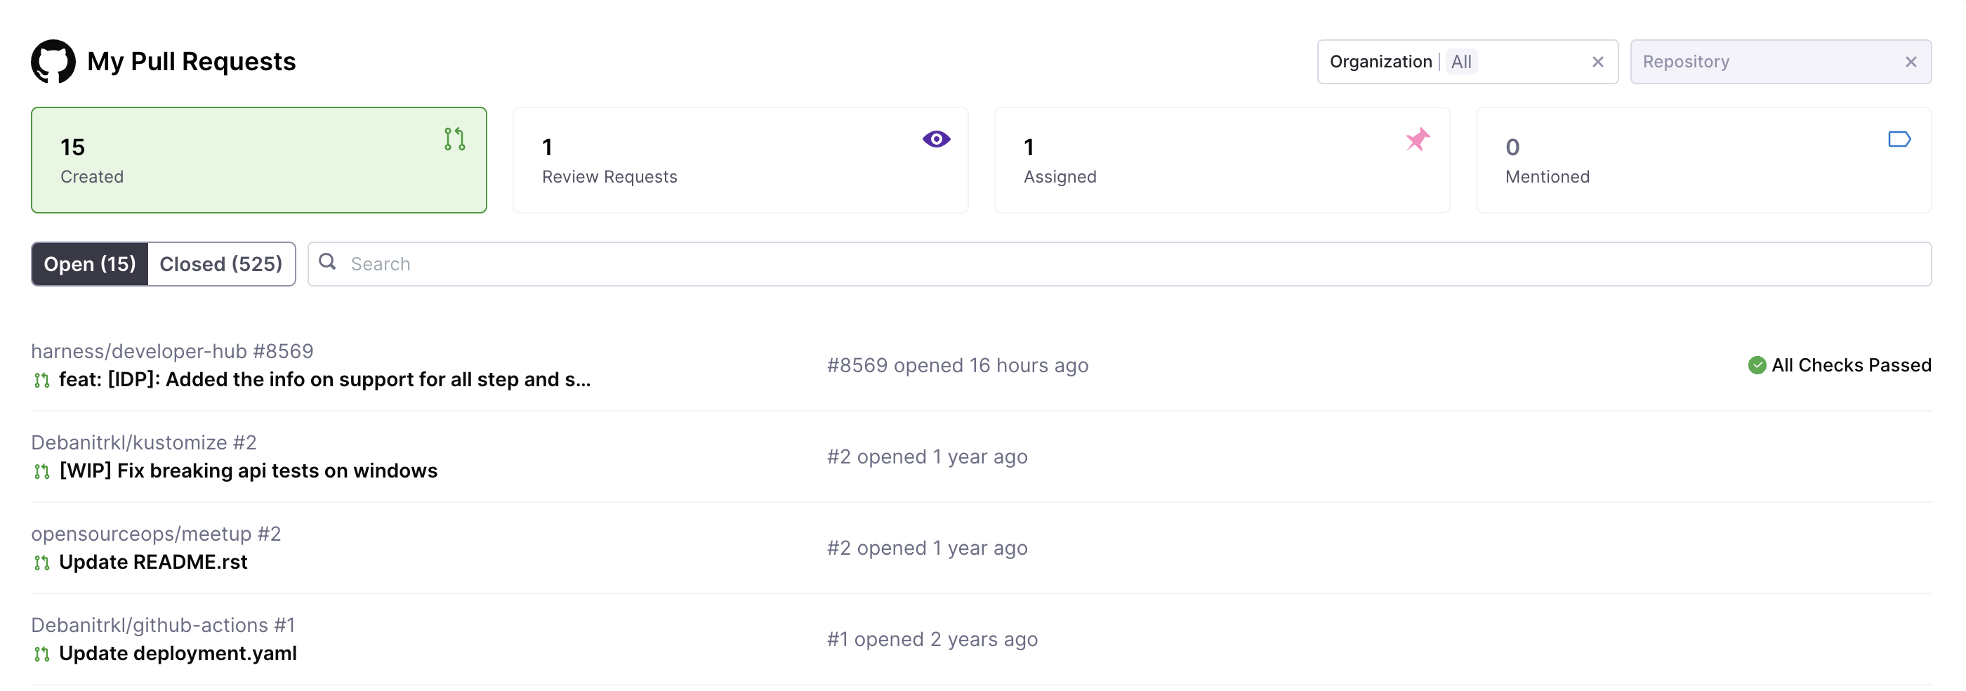The width and height of the screenshot is (1966, 691).
Task: Click the eye icon on Review Requests card
Action: pyautogui.click(x=936, y=139)
